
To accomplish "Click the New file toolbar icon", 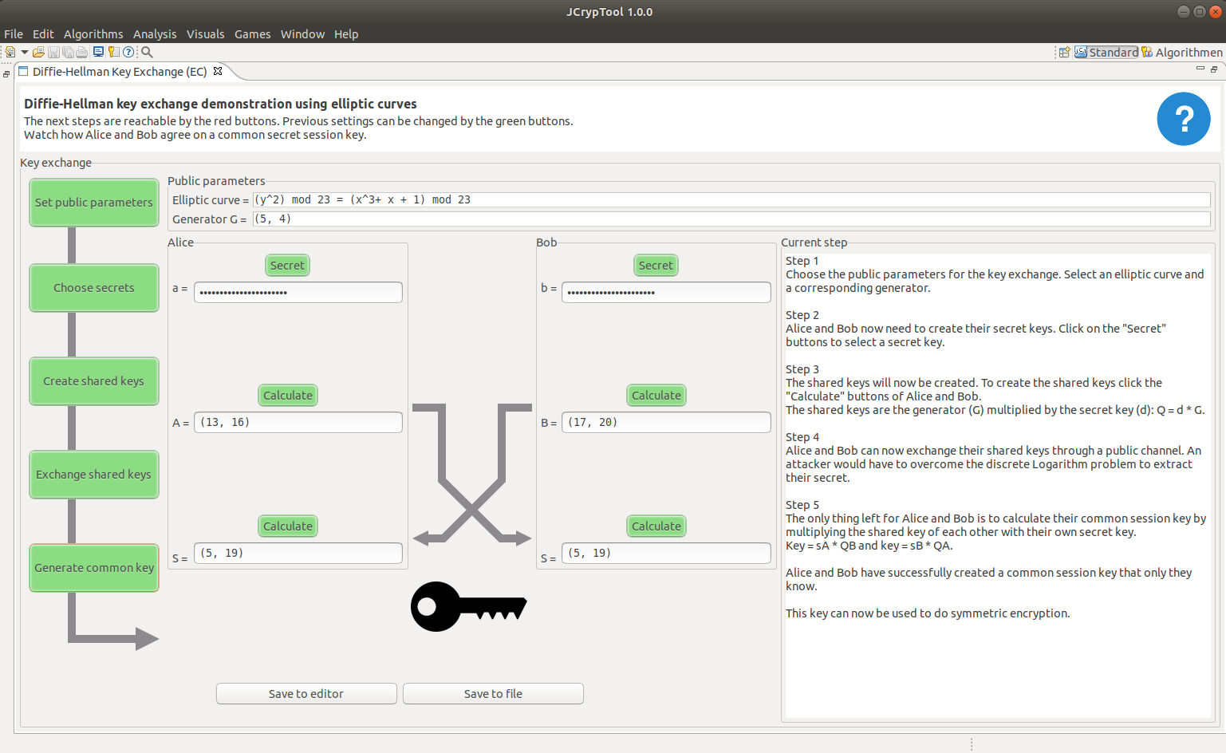I will click(x=10, y=52).
